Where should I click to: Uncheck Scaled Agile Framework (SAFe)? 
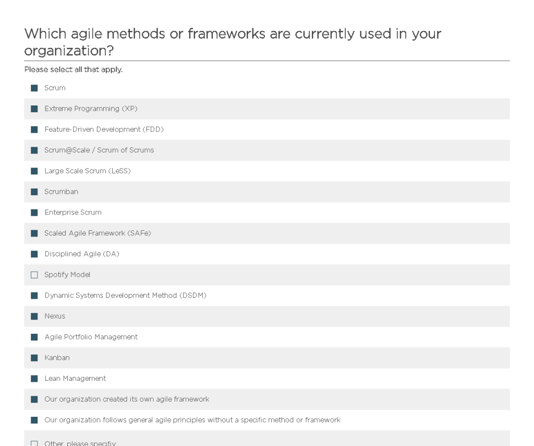[x=34, y=233]
